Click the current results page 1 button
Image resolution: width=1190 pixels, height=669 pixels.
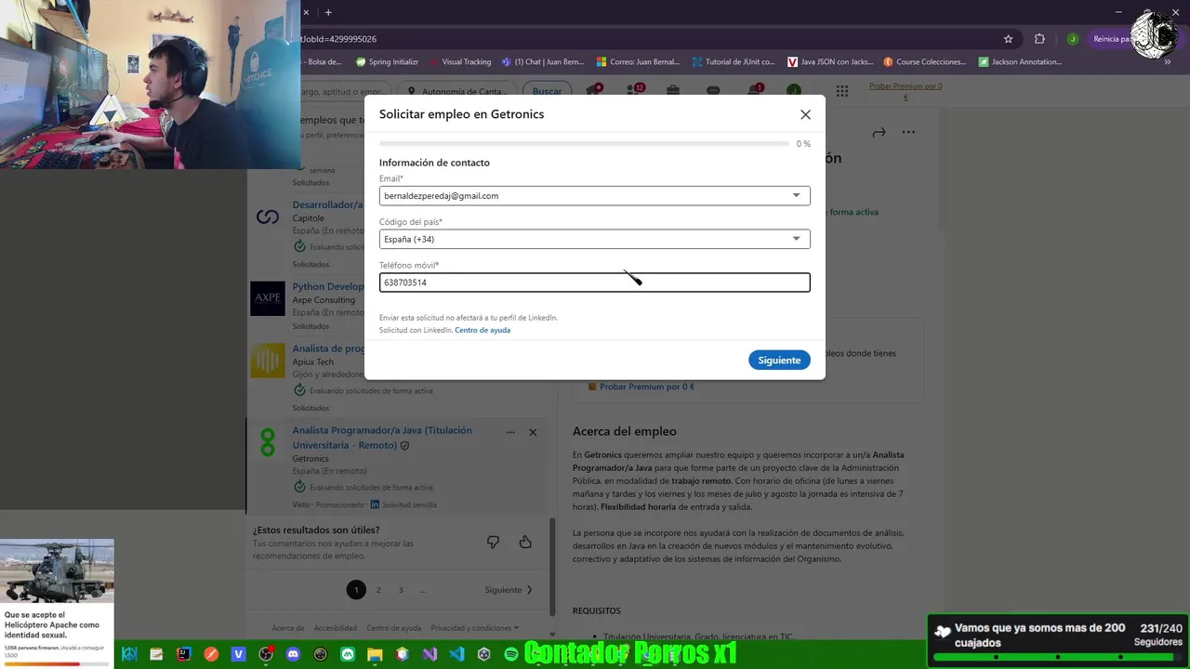pyautogui.click(x=356, y=590)
